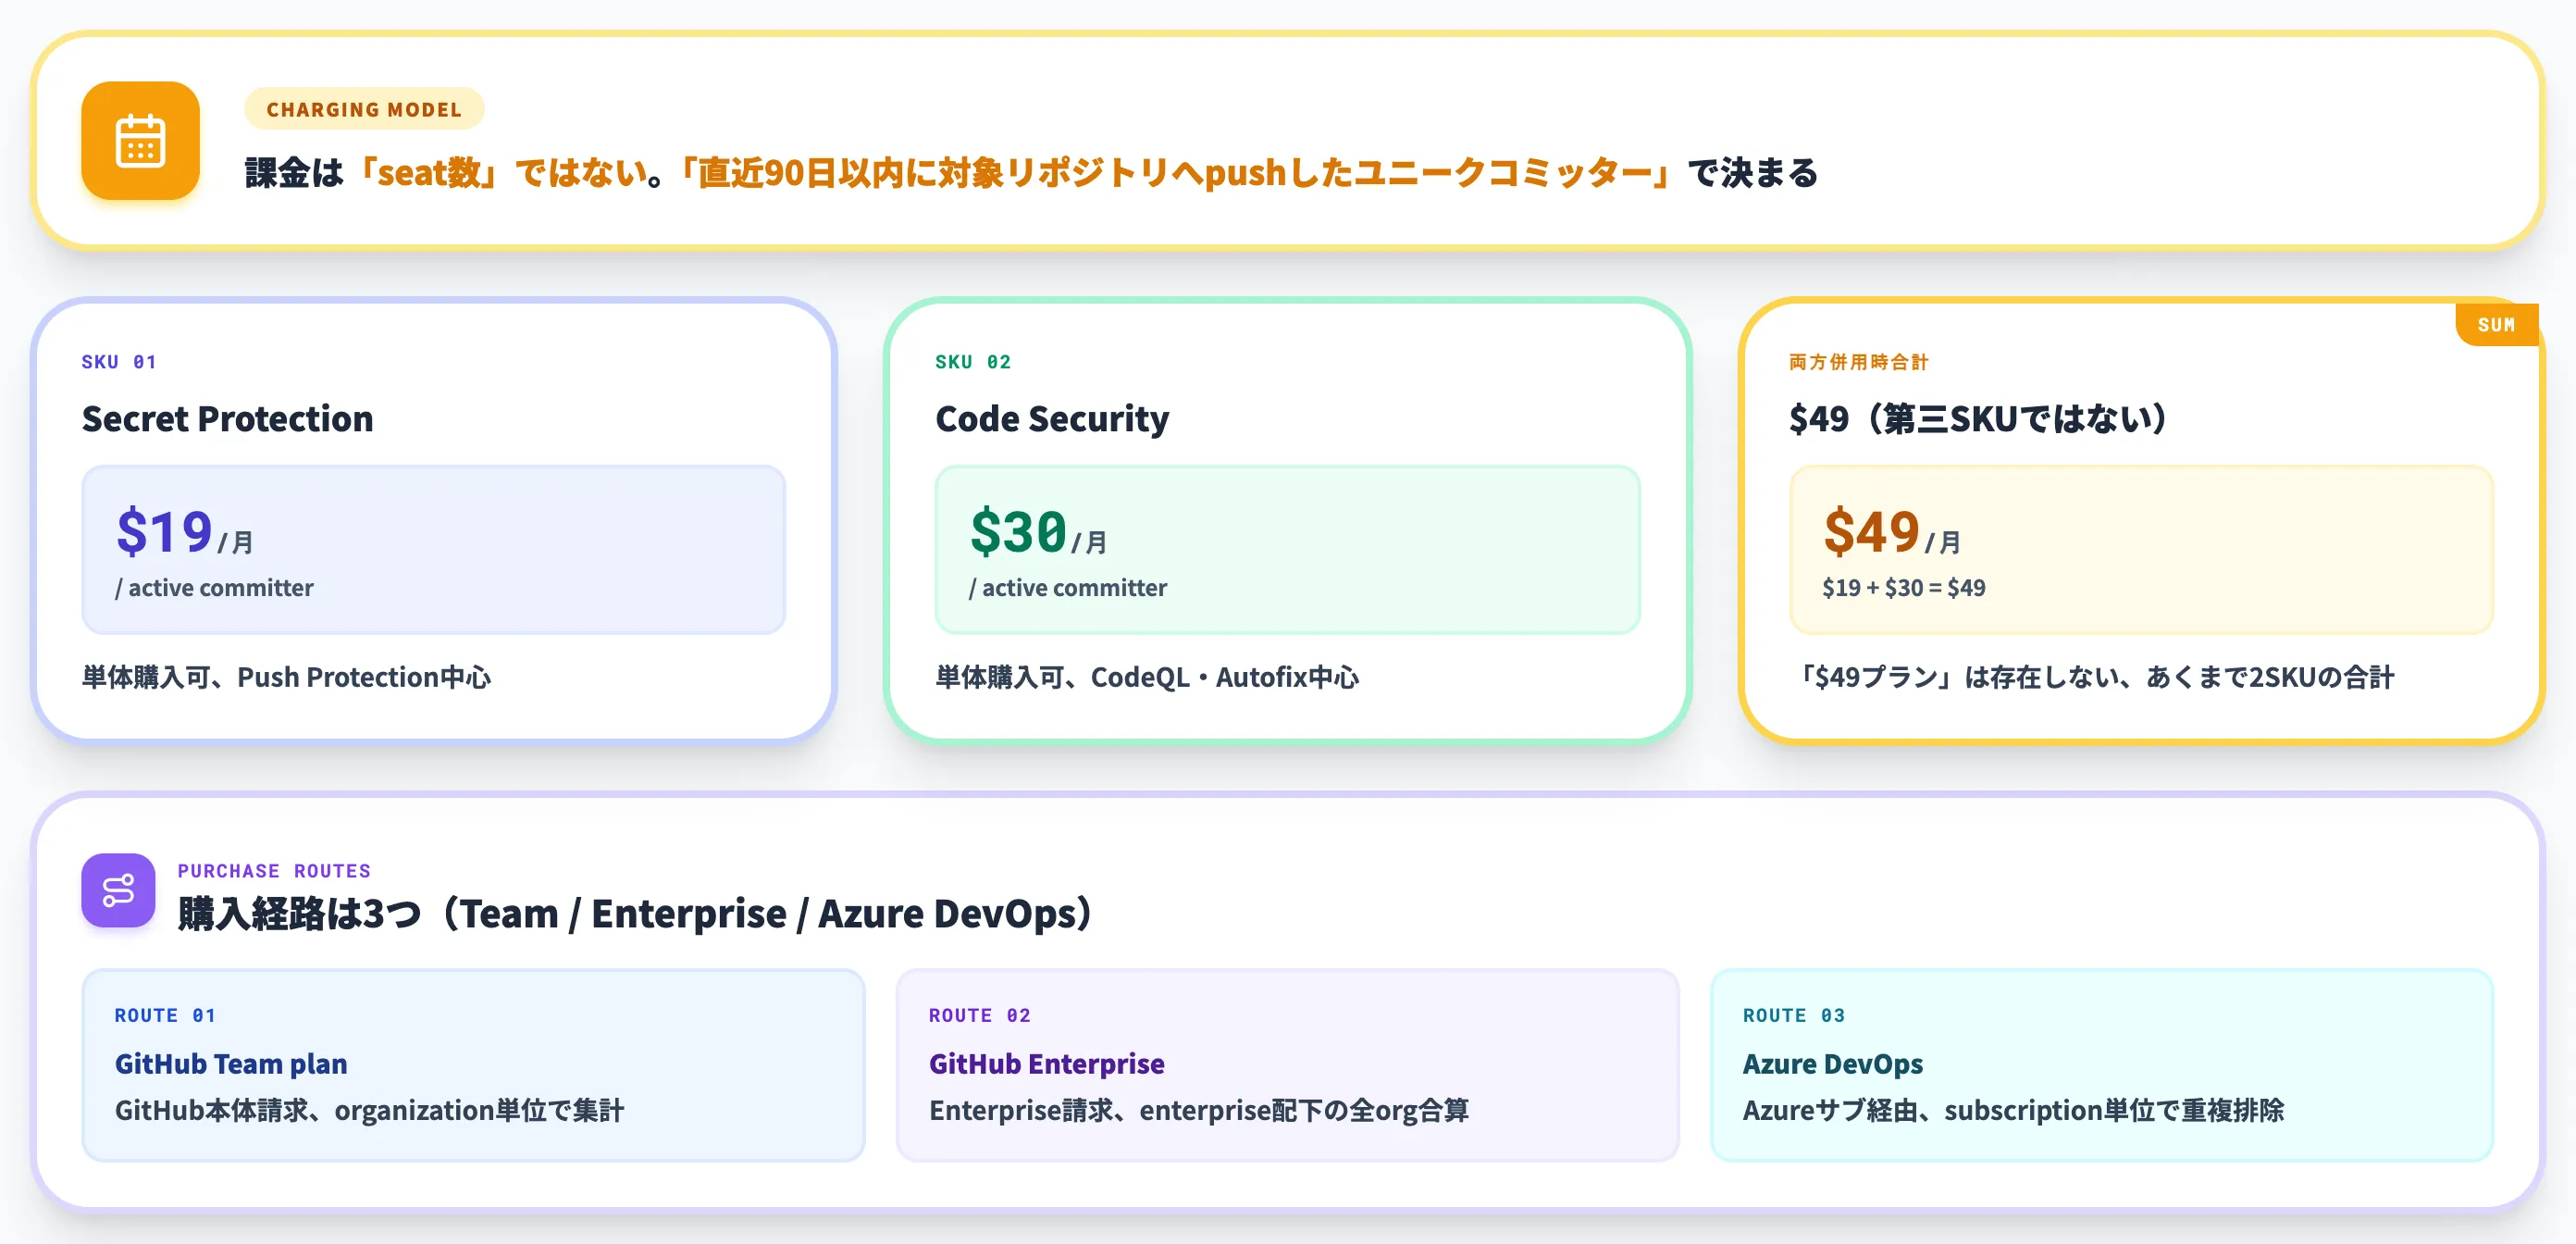The image size is (2576, 1244).
Task: Click the 購入経路は3つ heading
Action: [x=635, y=913]
